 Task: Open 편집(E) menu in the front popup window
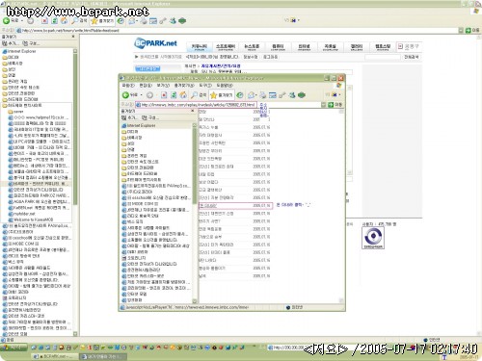[146, 86]
